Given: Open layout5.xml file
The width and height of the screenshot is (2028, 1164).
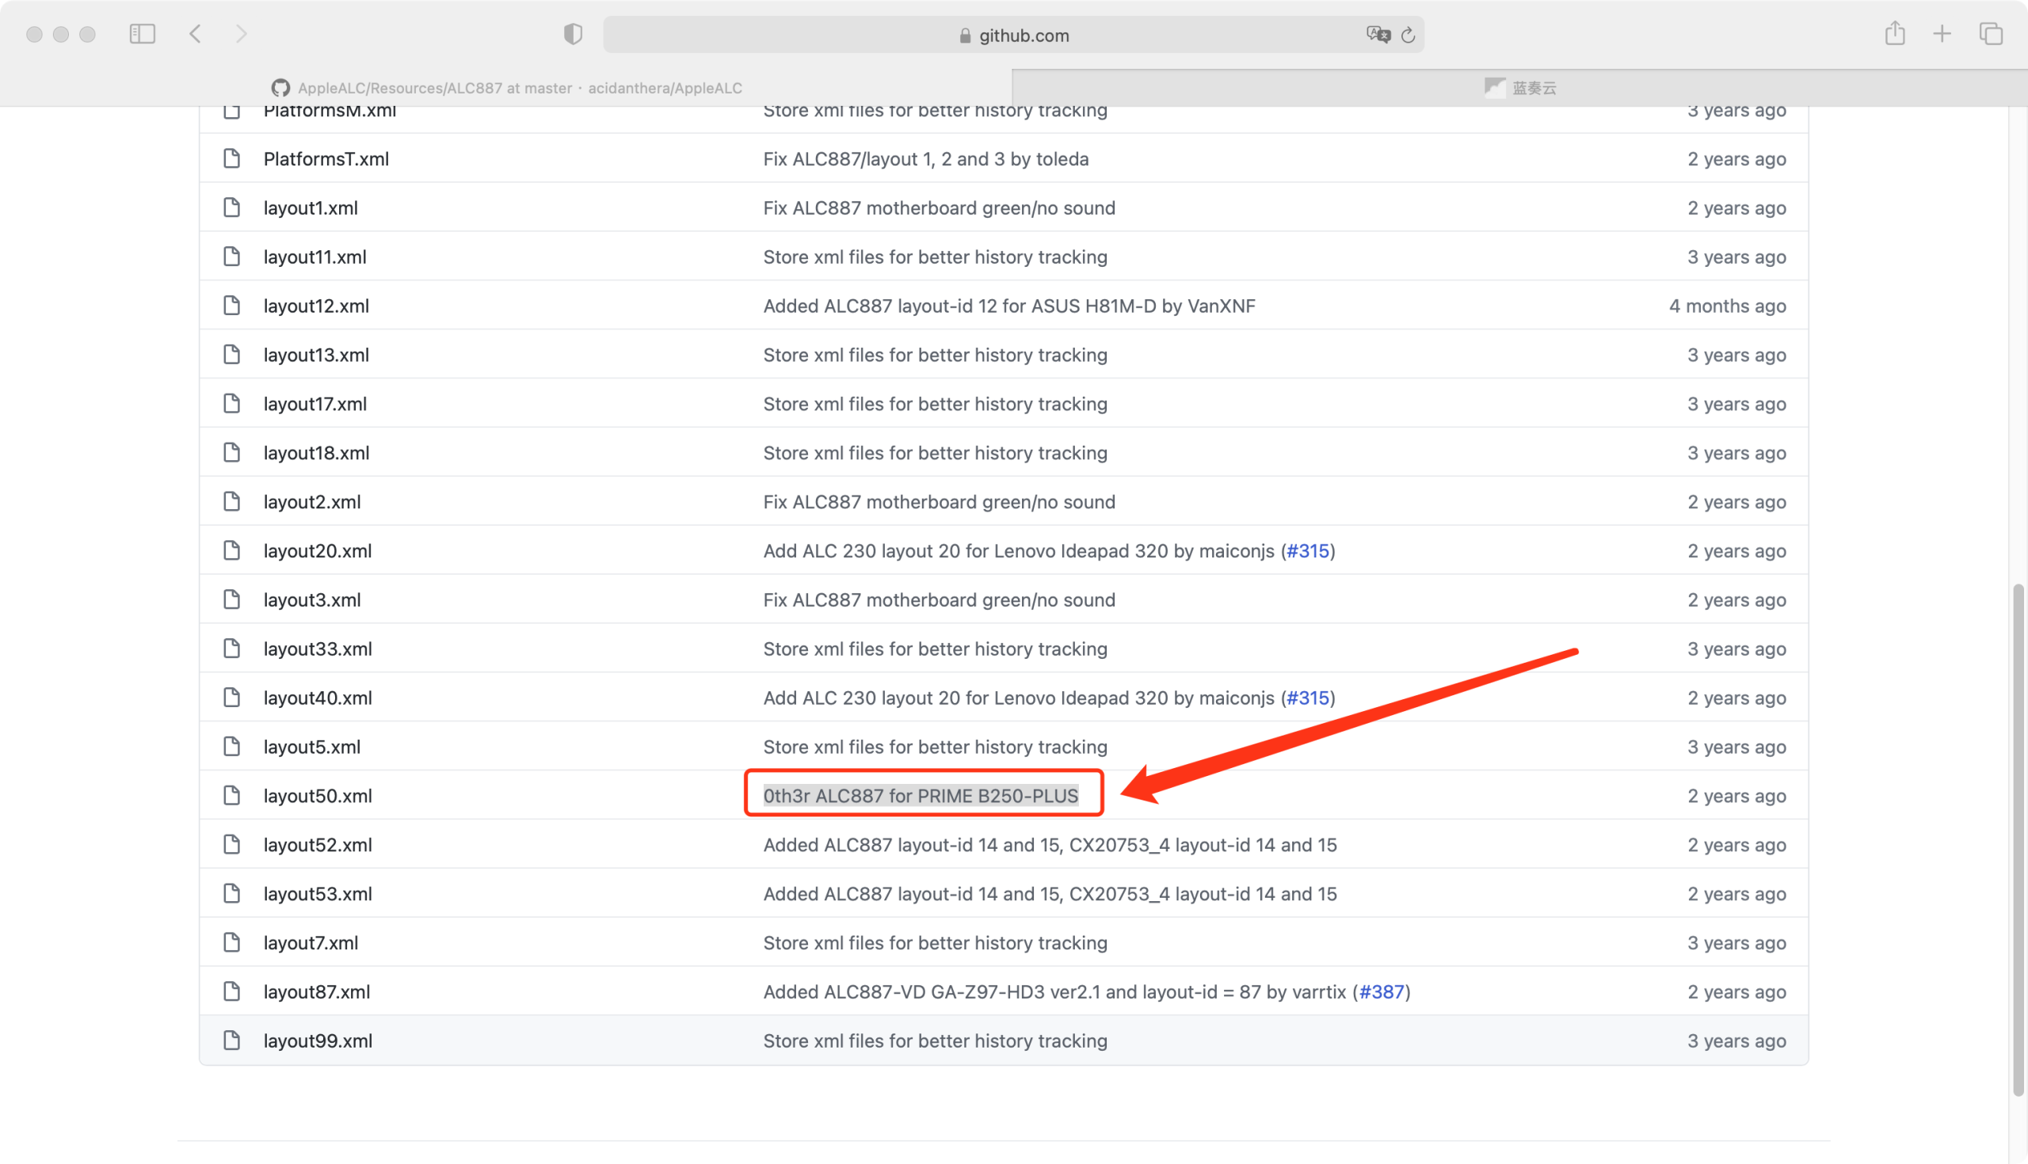Looking at the screenshot, I should point(313,747).
